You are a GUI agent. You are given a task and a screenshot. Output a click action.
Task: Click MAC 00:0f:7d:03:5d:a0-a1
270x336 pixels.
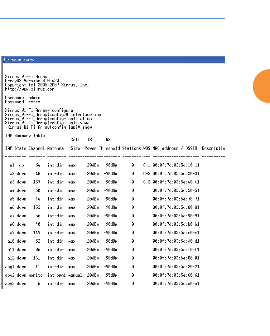pos(176,284)
